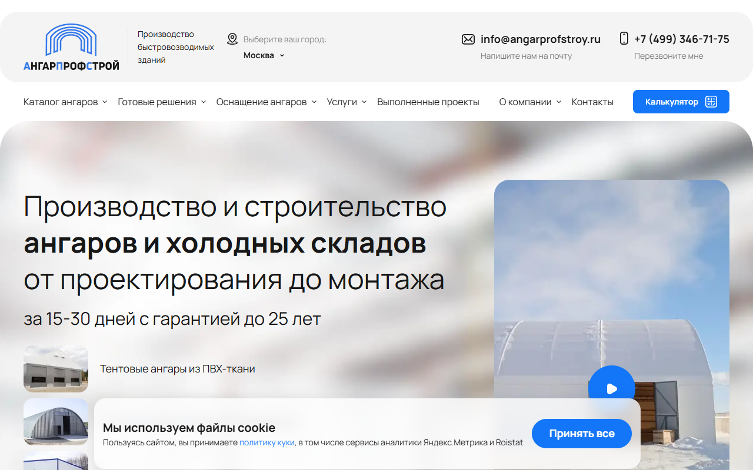Viewport: 753px width, 470px height.
Task: Click the envelope mail icon
Action: [468, 39]
